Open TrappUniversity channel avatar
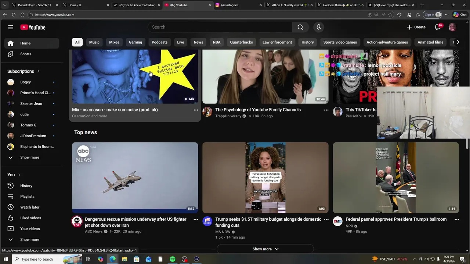Viewport: 470px width, 264px height. [207, 112]
